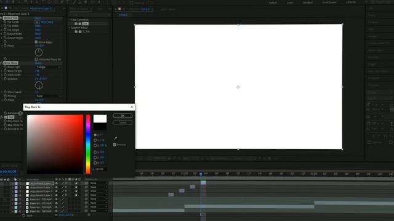Open the Adjustment Layer 1 effect controls tab

click(x=41, y=8)
